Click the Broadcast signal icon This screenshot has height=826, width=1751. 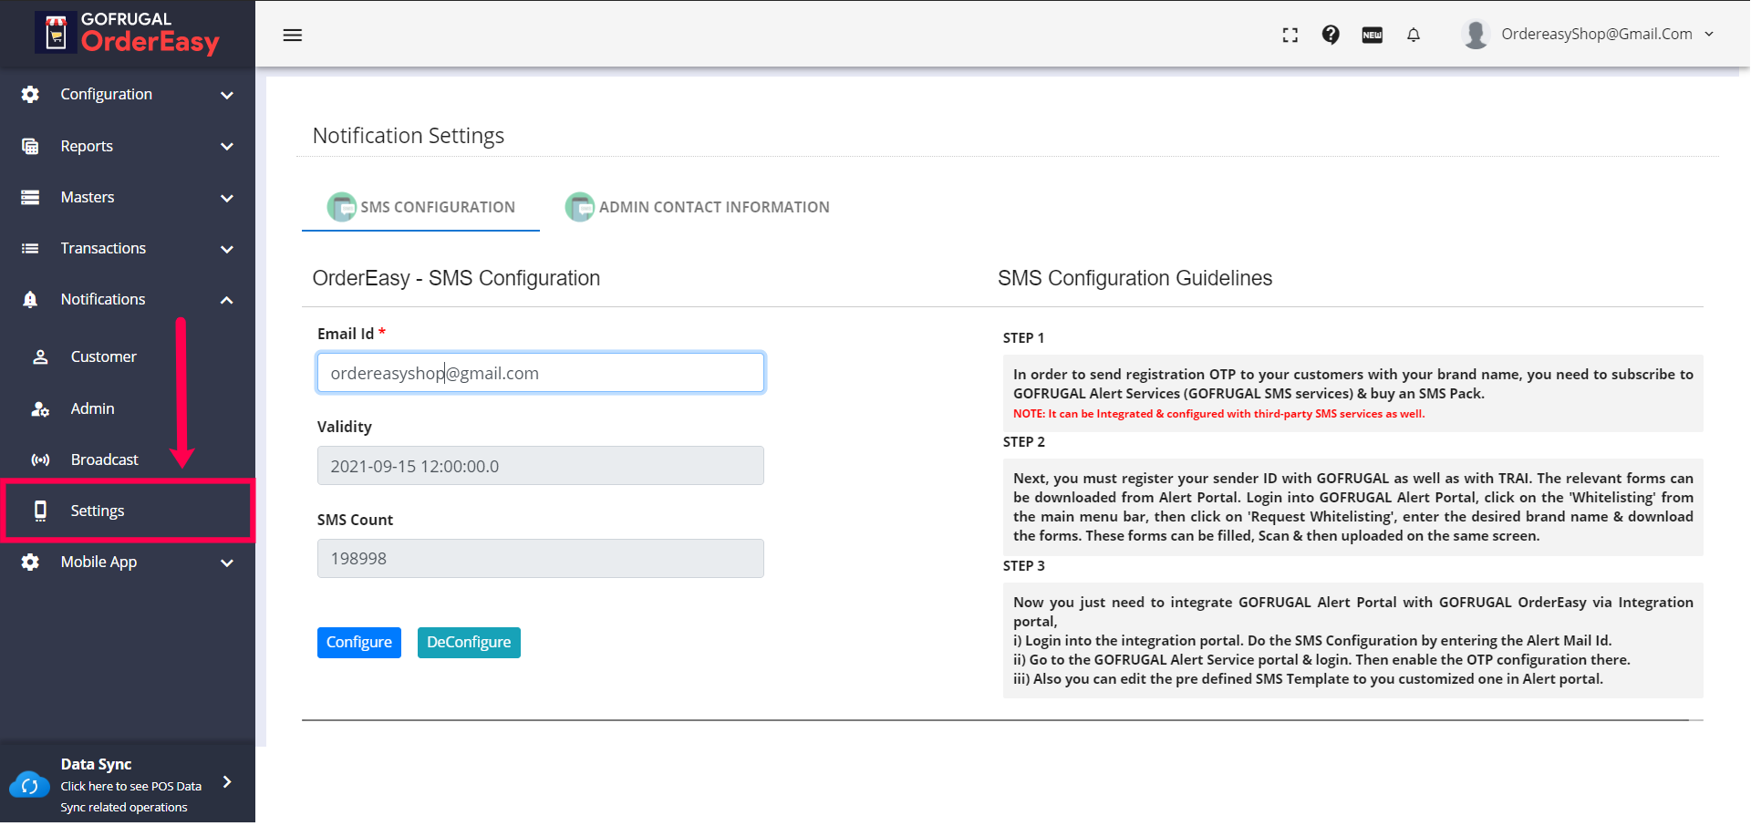coord(40,459)
